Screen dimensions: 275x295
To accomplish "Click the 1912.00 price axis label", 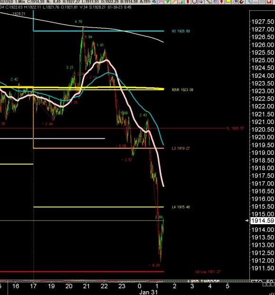I will (x=263, y=261).
